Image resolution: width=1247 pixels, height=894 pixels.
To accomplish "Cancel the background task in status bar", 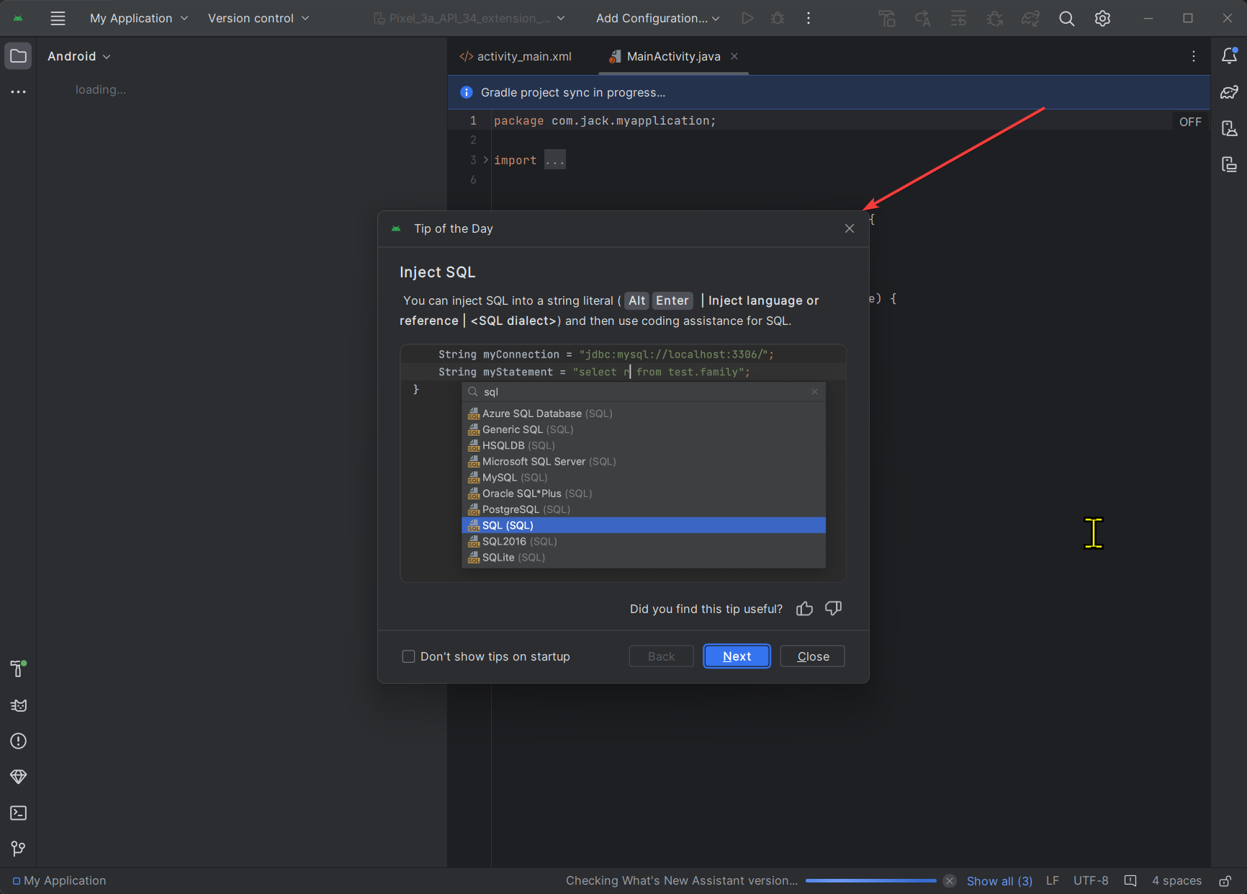I will 950,880.
